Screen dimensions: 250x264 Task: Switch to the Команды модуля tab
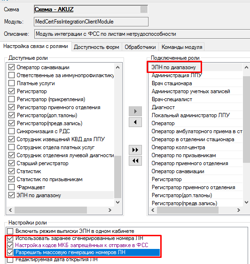[x=182, y=47]
